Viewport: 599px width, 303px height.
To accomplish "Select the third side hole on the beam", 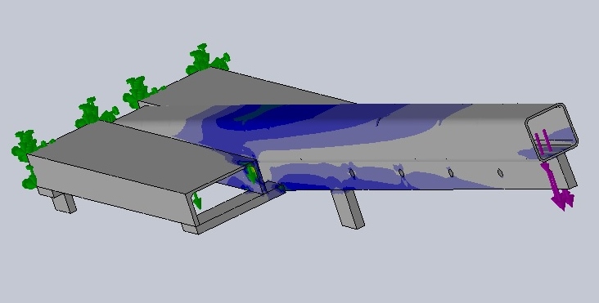I will click(451, 172).
